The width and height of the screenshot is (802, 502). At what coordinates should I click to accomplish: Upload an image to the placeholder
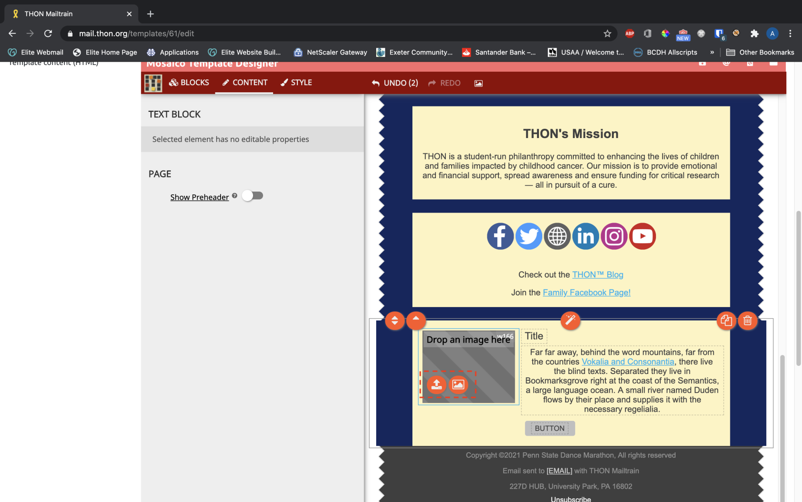click(x=436, y=385)
